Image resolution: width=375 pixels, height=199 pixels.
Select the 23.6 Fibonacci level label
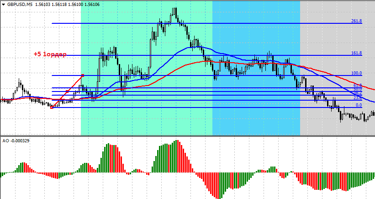click(358, 98)
